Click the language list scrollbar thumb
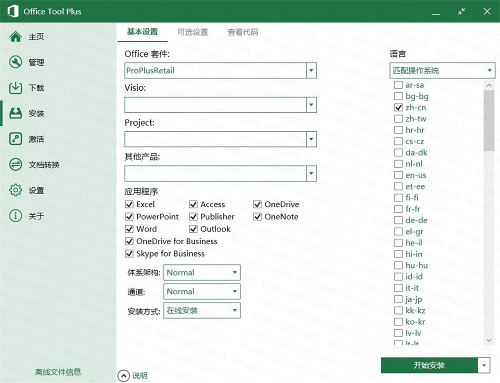Screen dimensions: 500x383 tap(488, 120)
